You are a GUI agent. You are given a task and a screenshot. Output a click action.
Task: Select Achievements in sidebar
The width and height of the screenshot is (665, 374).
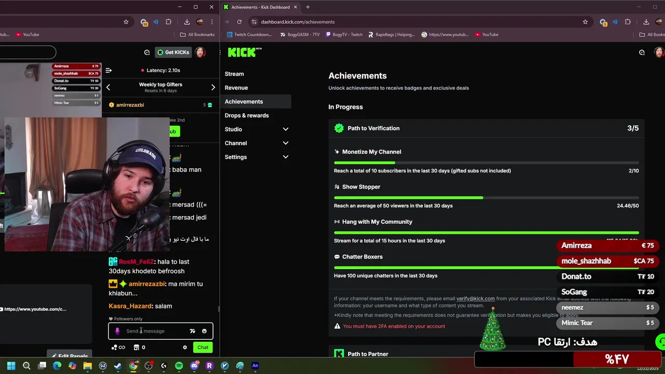(x=256, y=102)
